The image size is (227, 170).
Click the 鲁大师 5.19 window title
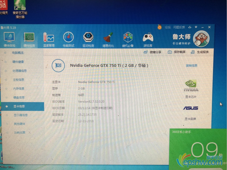tap(8, 28)
